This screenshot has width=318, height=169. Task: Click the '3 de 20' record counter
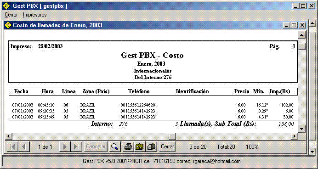click(198, 147)
